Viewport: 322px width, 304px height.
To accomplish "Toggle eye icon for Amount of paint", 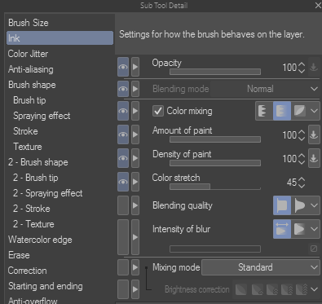I will pos(123,134).
